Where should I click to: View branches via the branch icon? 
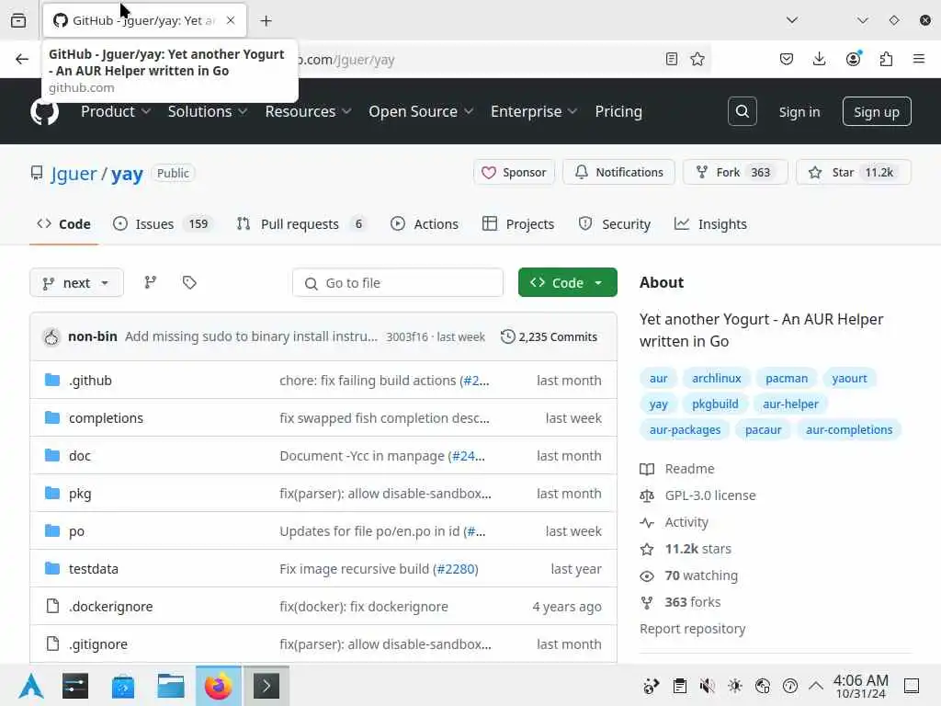[x=150, y=282]
